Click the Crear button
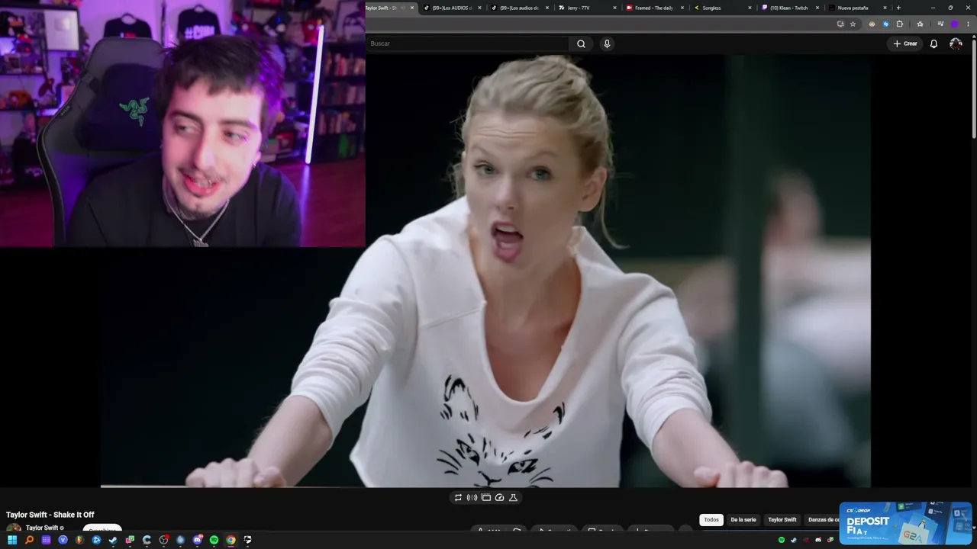977x549 pixels. point(905,43)
